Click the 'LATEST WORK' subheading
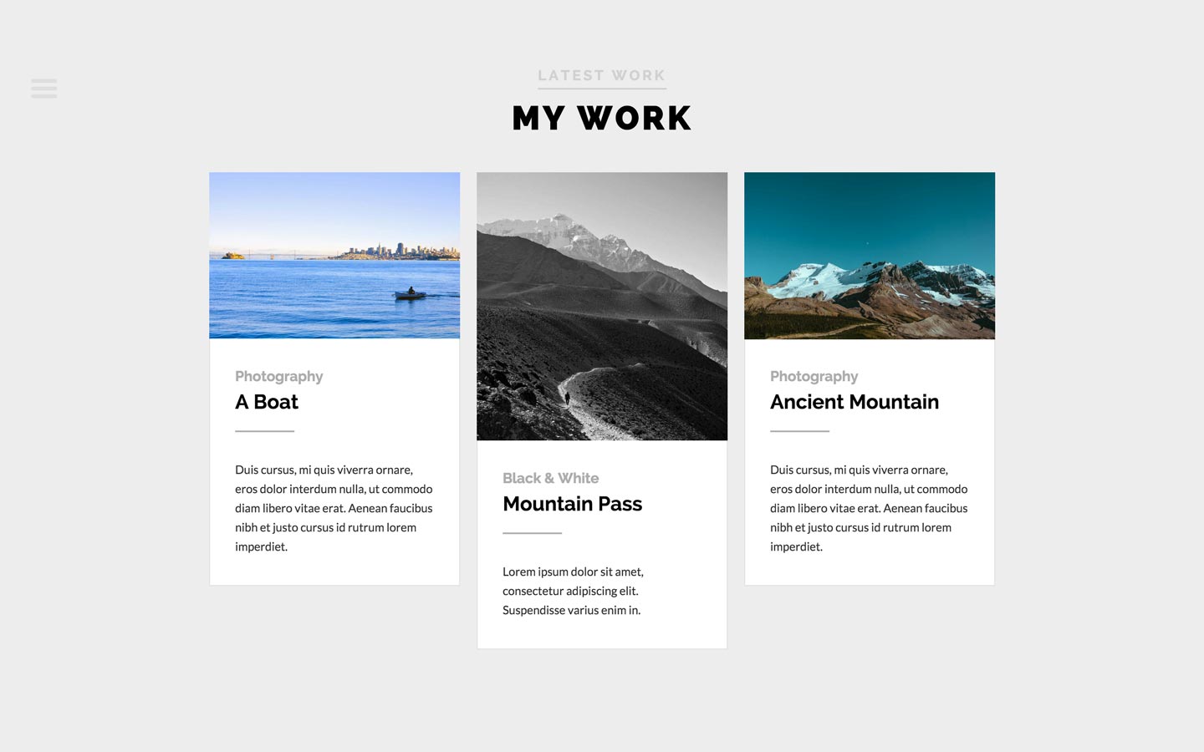 click(x=602, y=75)
